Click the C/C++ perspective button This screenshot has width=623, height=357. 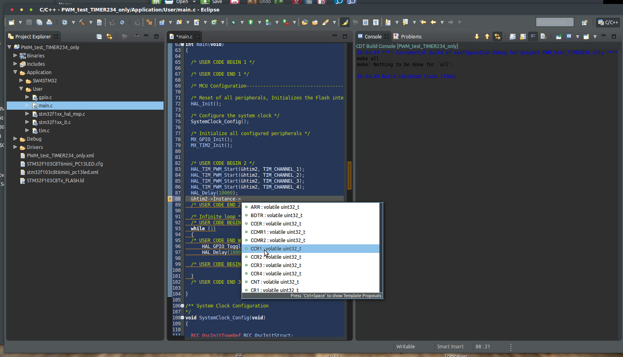point(608,23)
